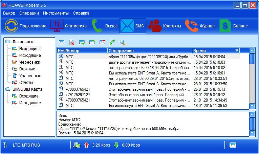Screen dimensions: 259x154
Task: Click the preview pane scroll down arrow
Action: pos(252,133)
